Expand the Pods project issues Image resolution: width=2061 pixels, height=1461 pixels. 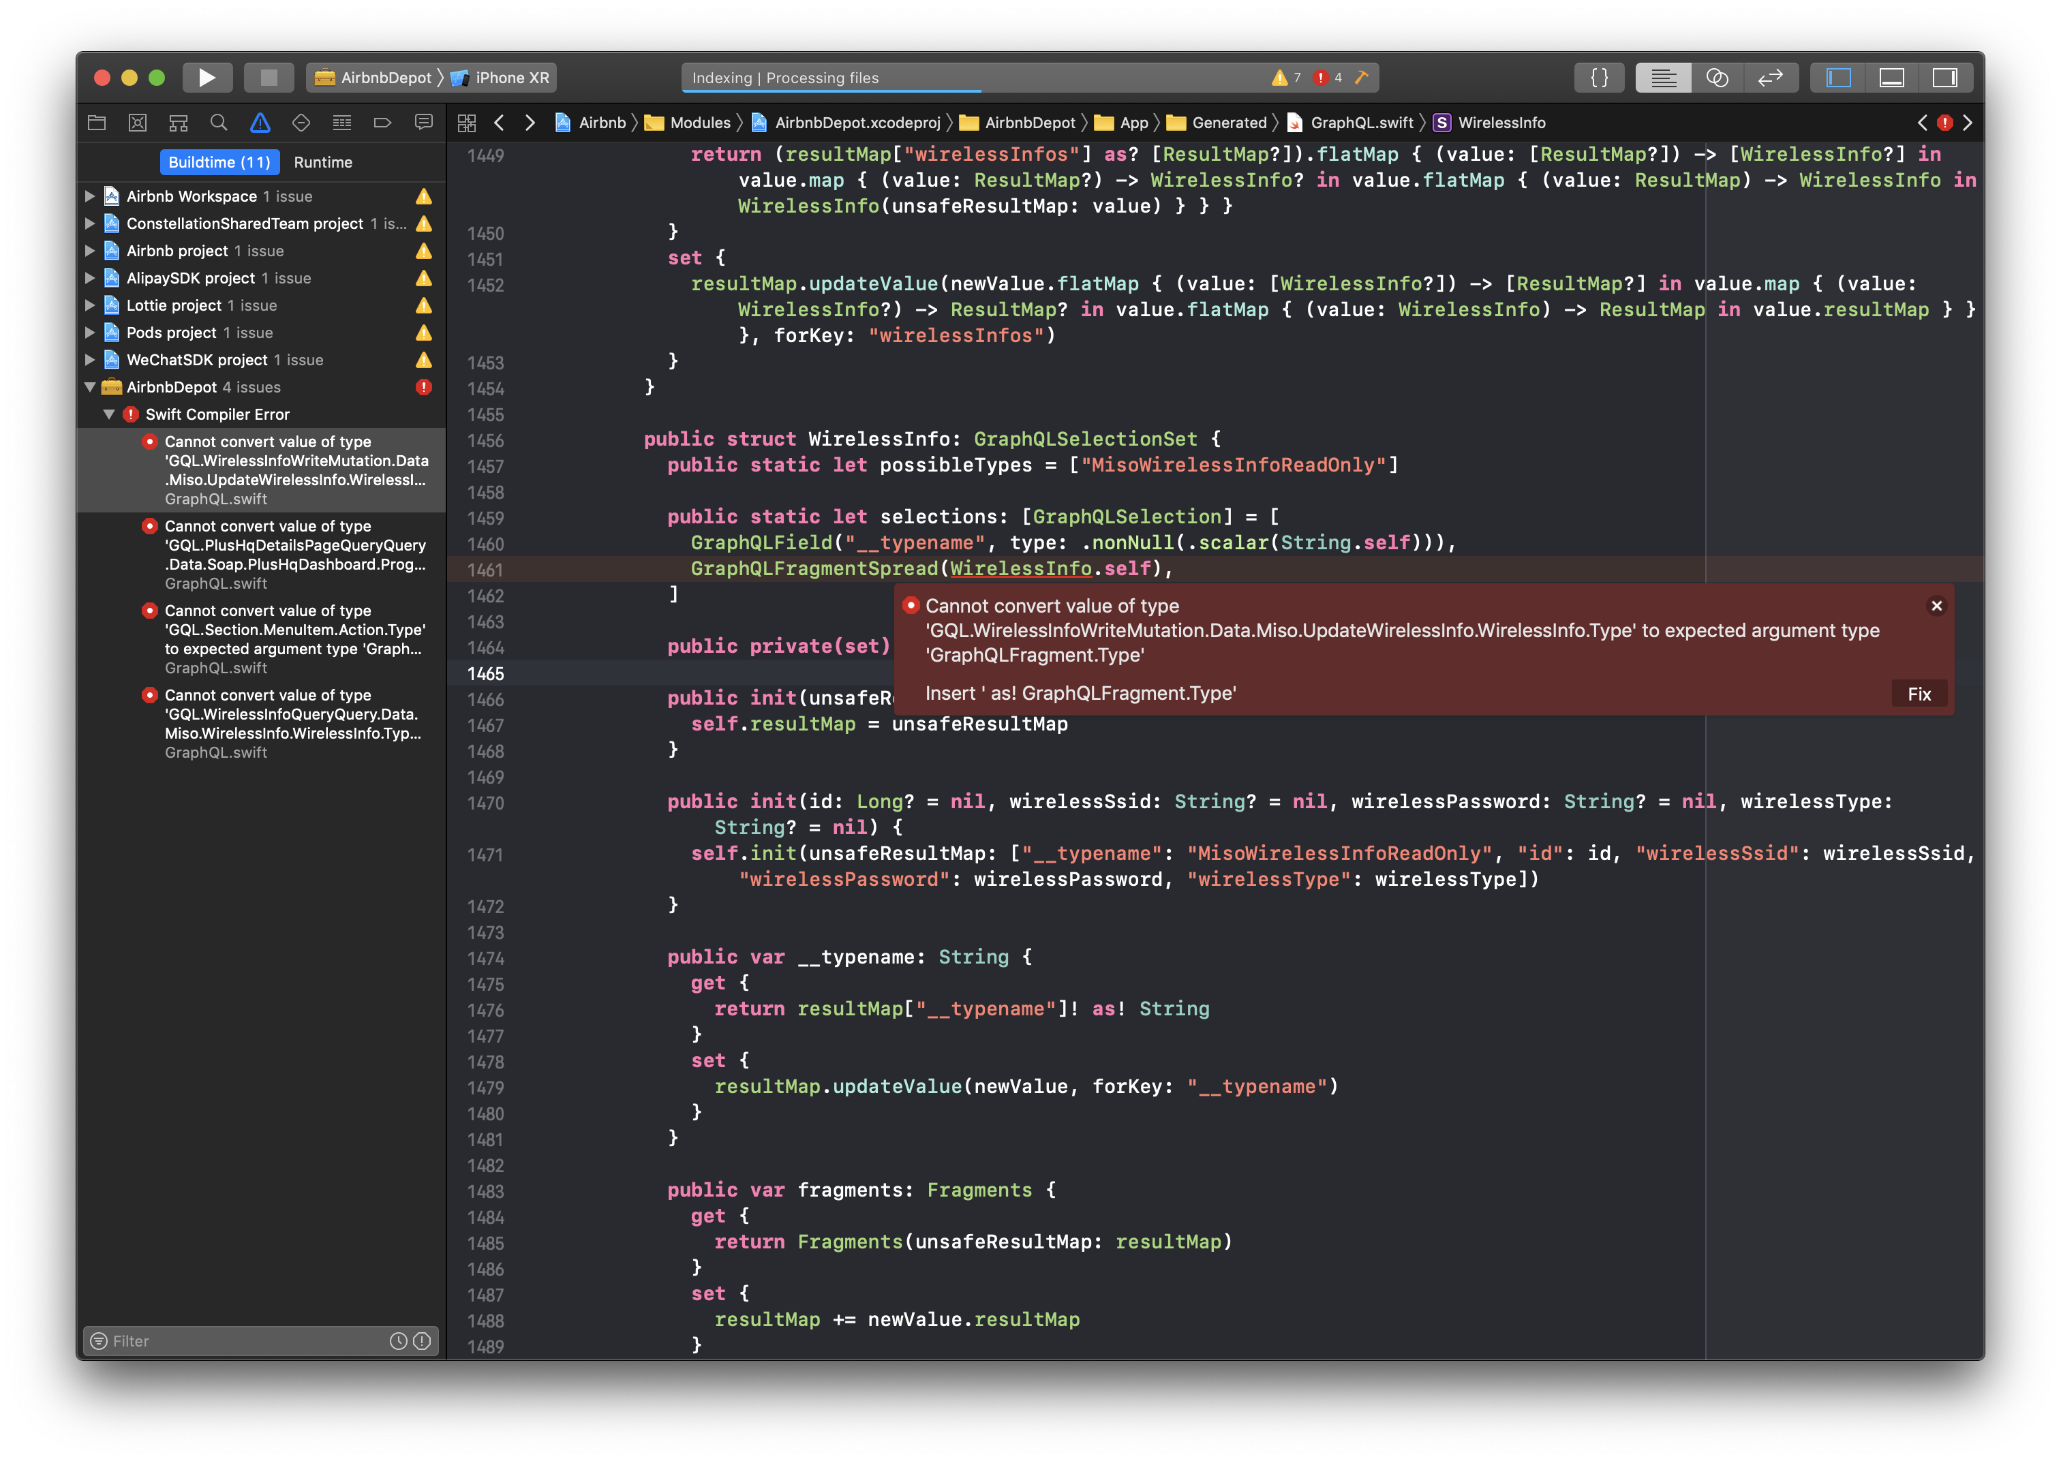(90, 333)
